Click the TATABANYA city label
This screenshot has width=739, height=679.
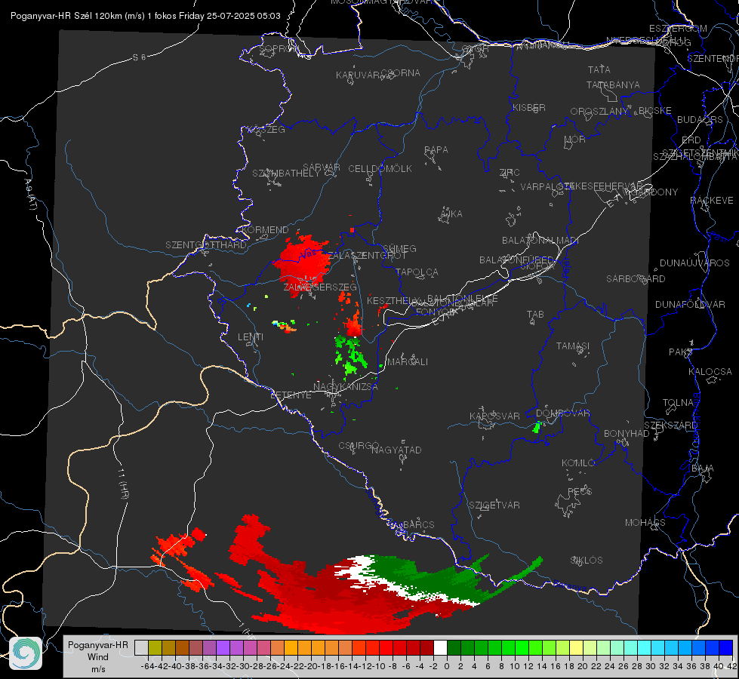[613, 84]
